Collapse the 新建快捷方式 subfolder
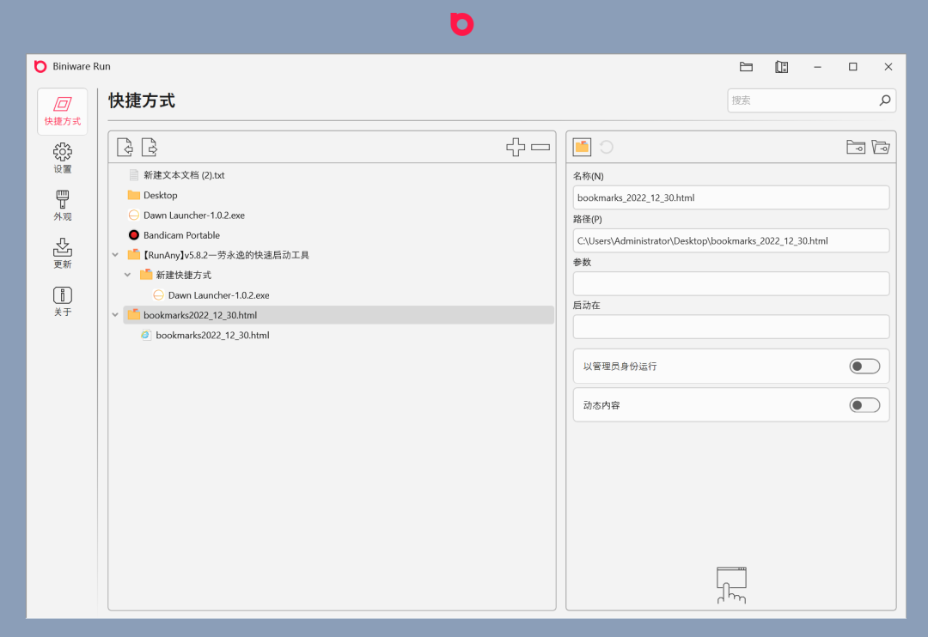 tap(128, 275)
